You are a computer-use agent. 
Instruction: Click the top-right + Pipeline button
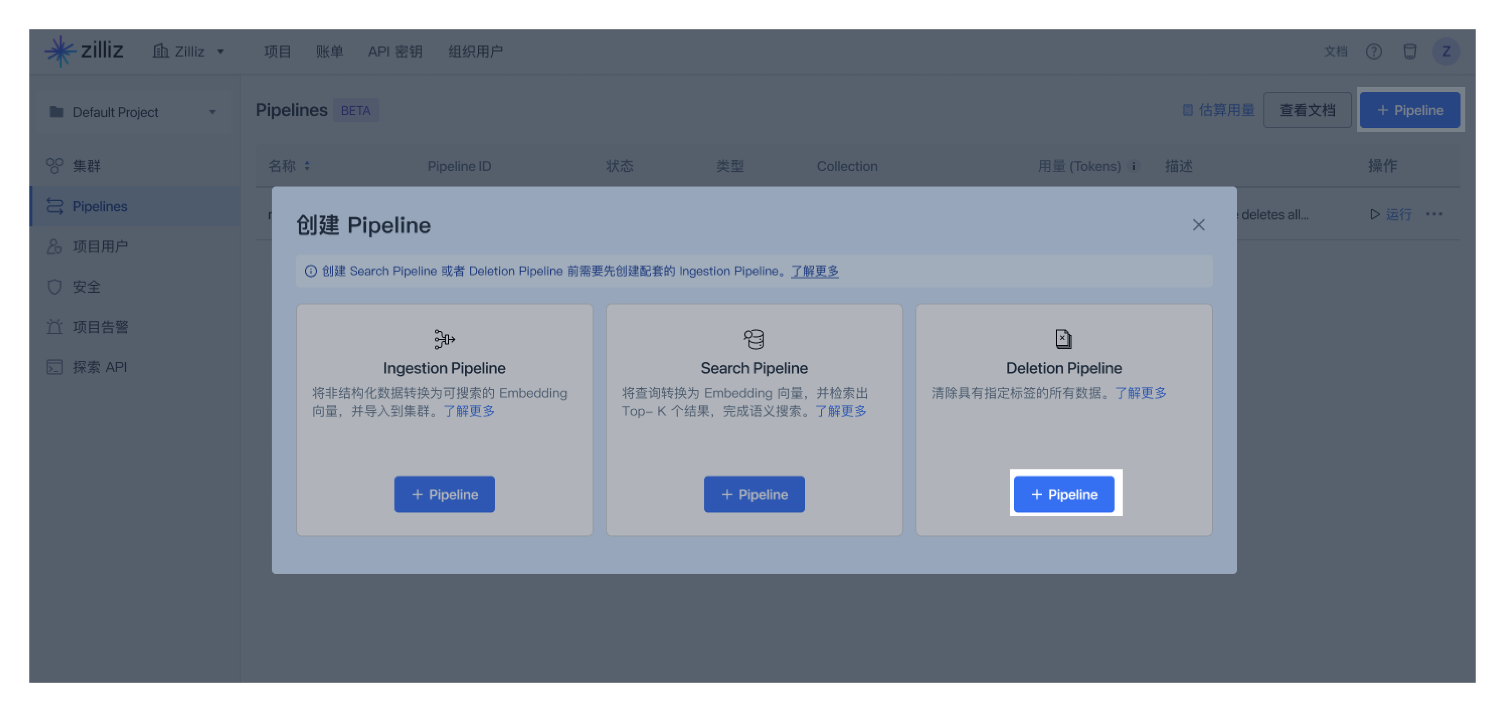[x=1410, y=110]
